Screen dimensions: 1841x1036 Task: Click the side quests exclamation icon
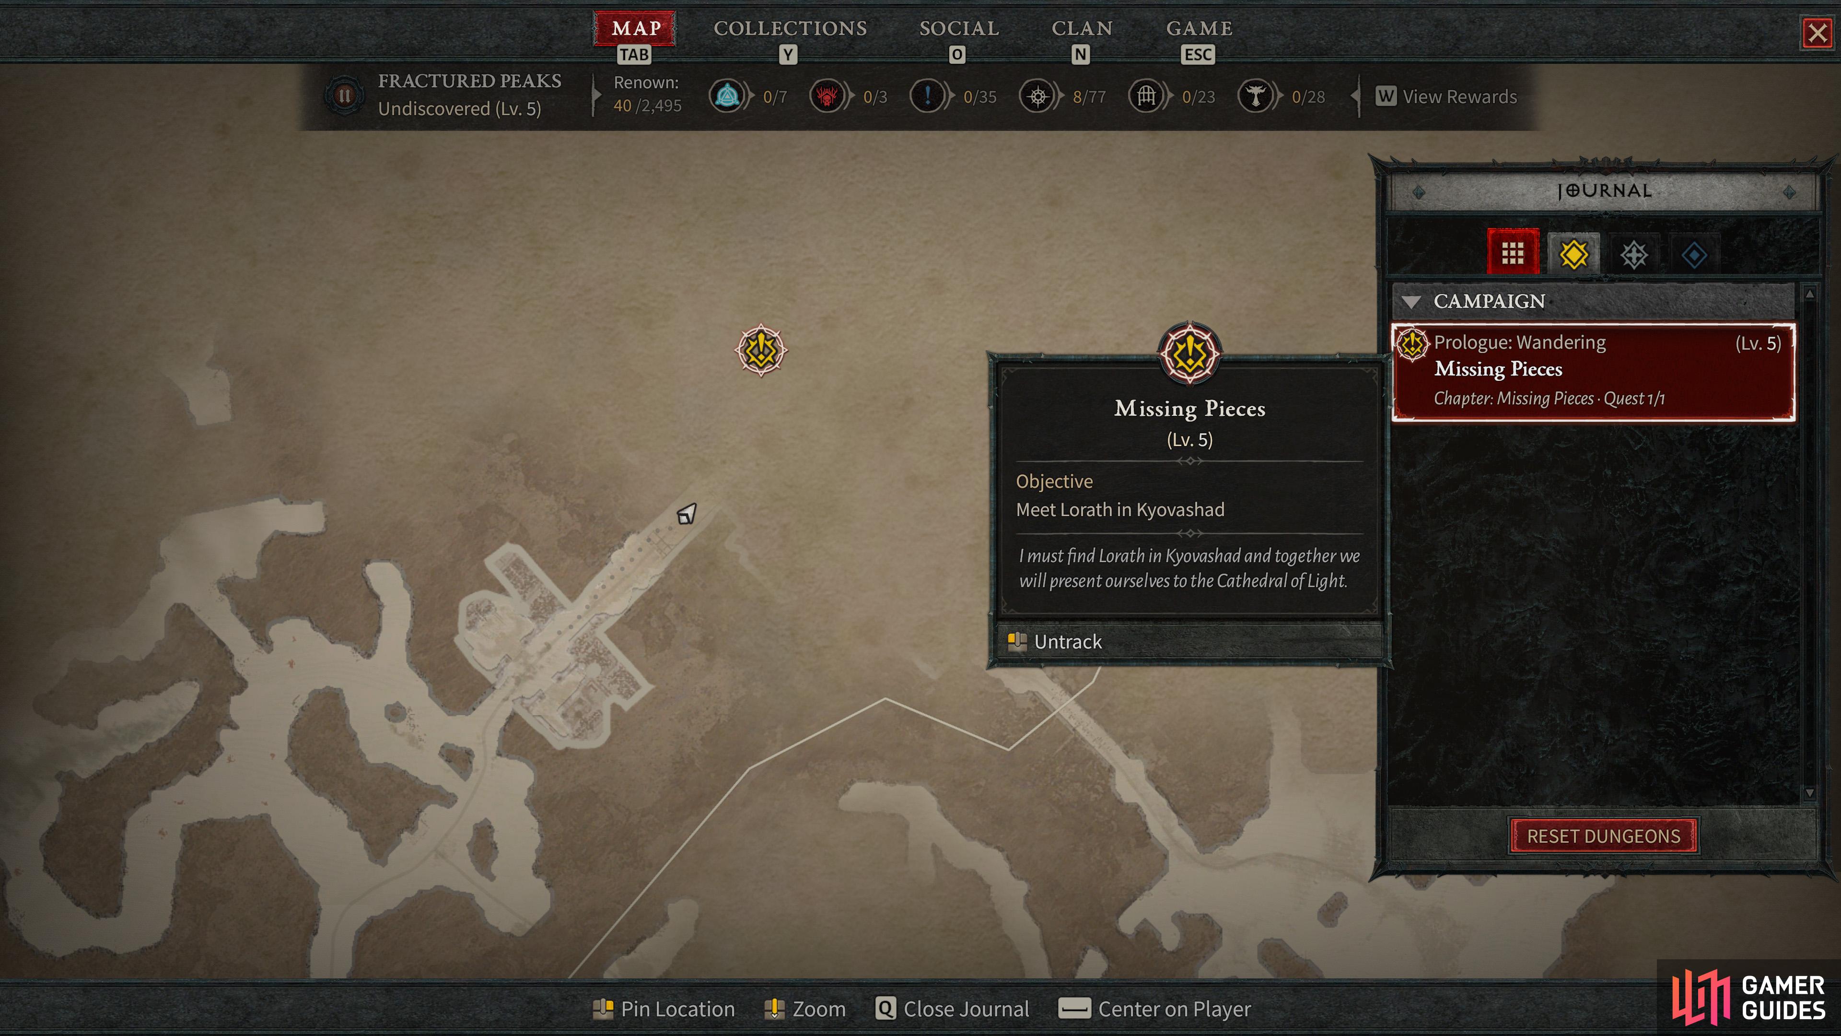click(x=928, y=96)
